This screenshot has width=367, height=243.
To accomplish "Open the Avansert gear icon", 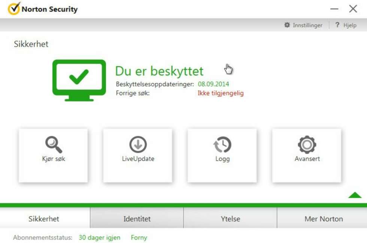I will coord(307,145).
